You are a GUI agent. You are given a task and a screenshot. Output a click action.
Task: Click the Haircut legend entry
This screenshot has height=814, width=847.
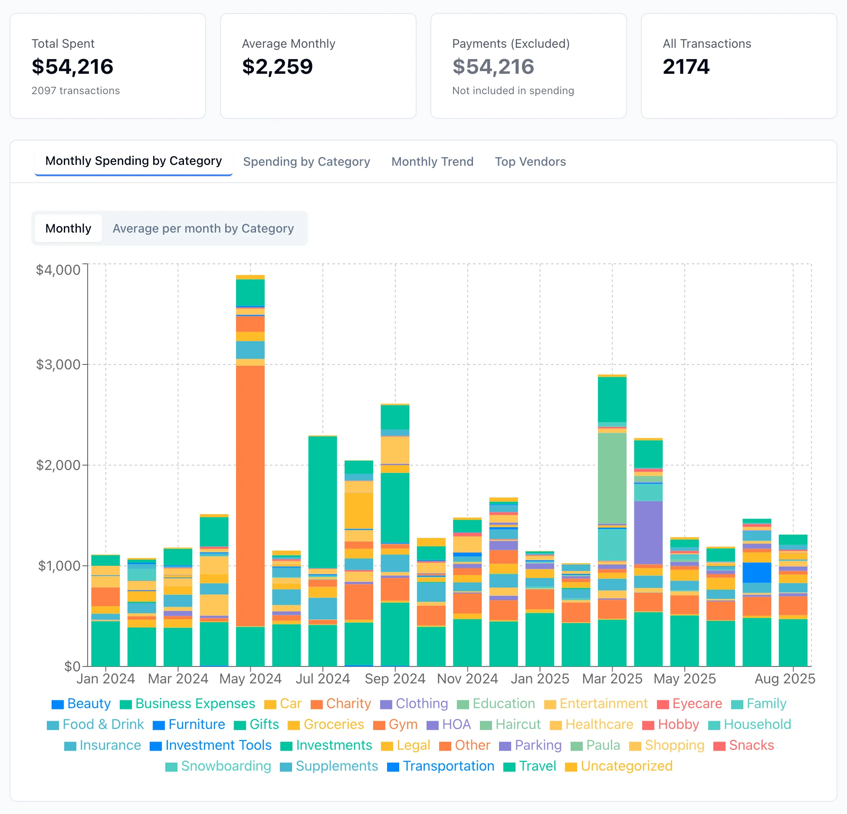[510, 724]
